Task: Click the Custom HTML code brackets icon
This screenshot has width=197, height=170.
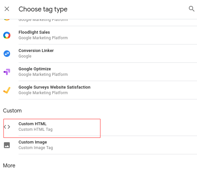Action: pyautogui.click(x=7, y=127)
